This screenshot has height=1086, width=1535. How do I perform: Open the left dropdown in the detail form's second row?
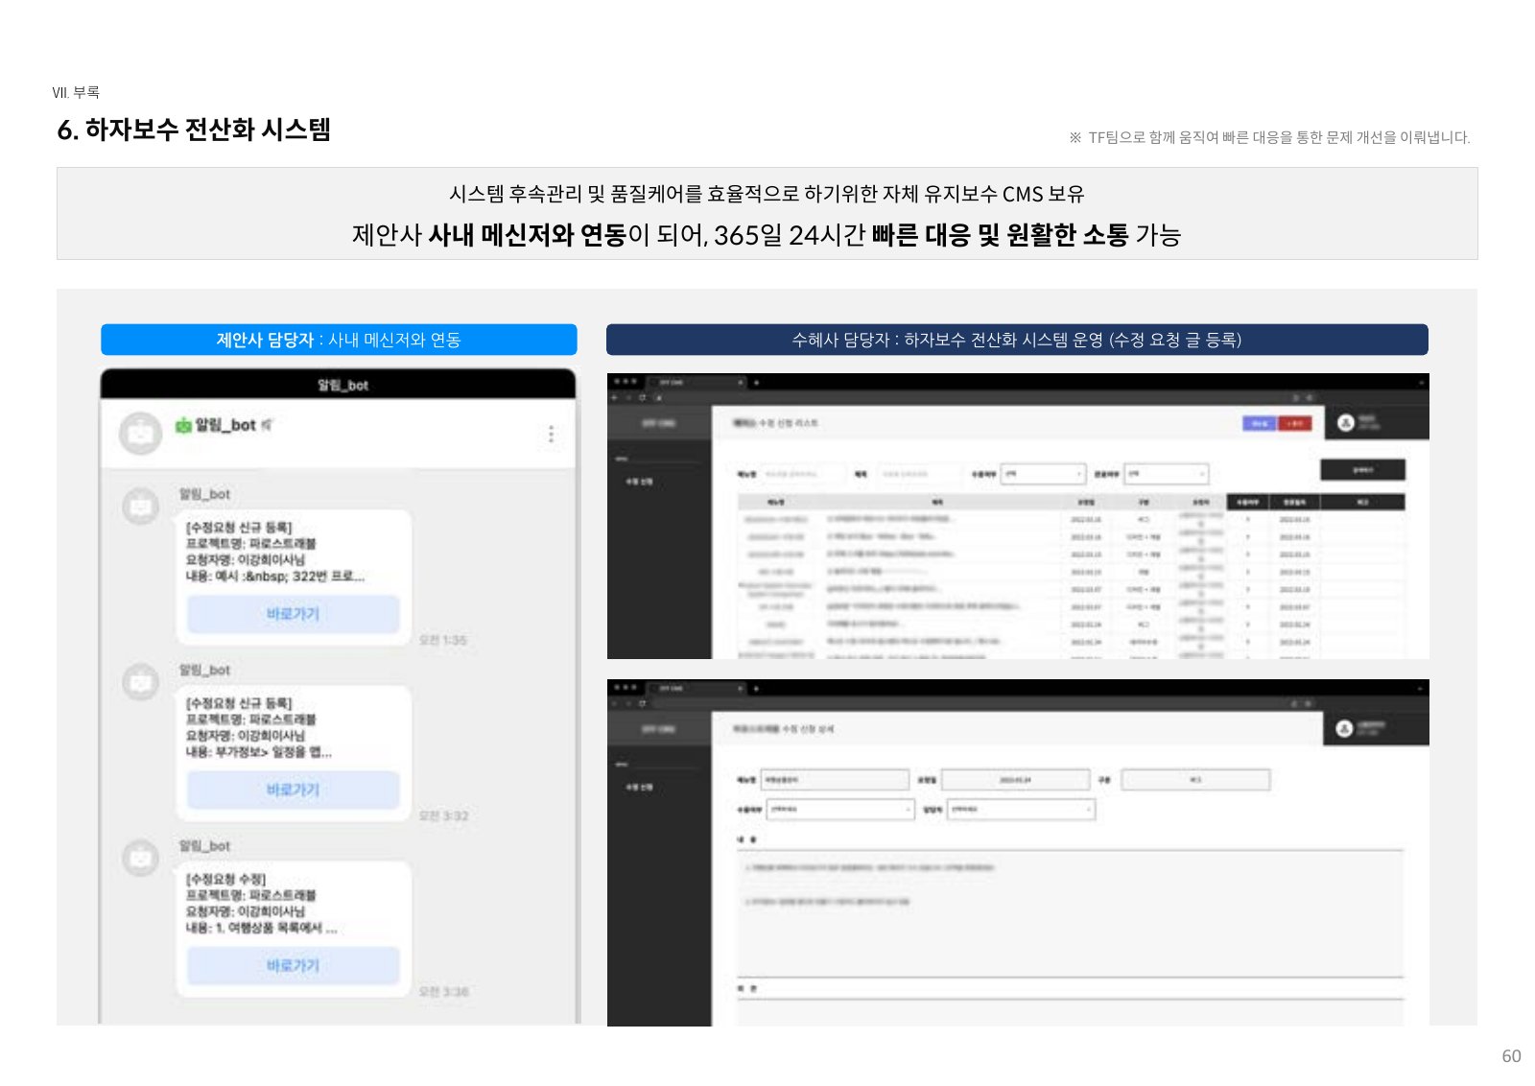[x=840, y=810]
